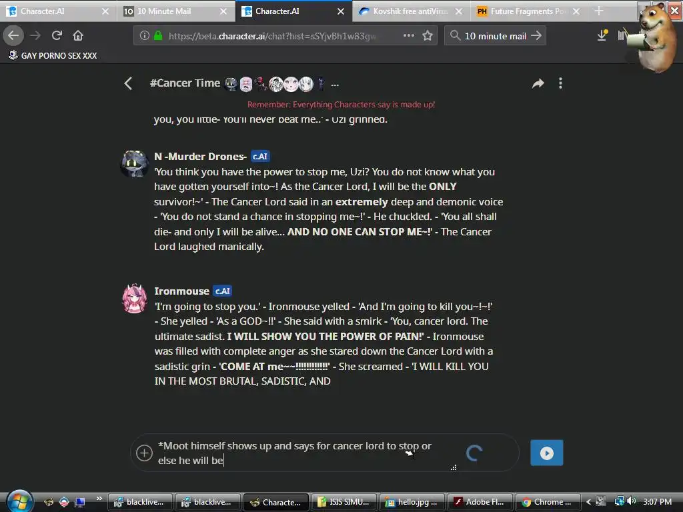The image size is (683, 512).
Task: Click the blue send message button
Action: click(x=547, y=453)
